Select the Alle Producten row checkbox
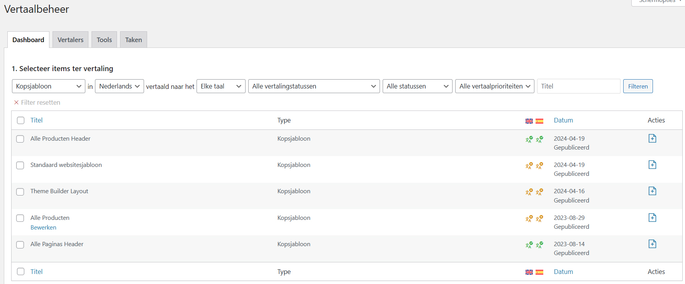This screenshot has width=685, height=284. [x=20, y=218]
